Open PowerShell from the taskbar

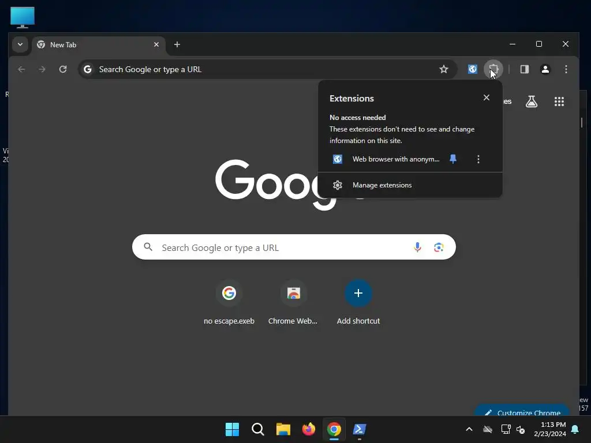359,429
